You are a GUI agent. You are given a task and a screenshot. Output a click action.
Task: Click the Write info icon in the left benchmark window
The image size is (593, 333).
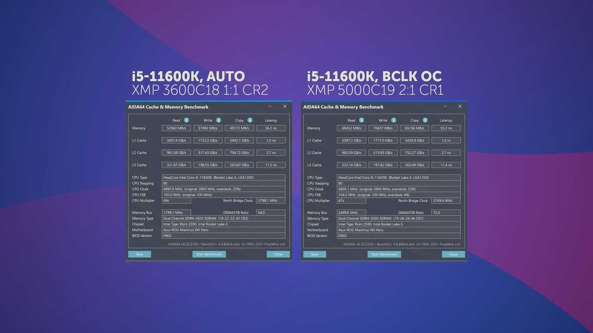(x=219, y=120)
